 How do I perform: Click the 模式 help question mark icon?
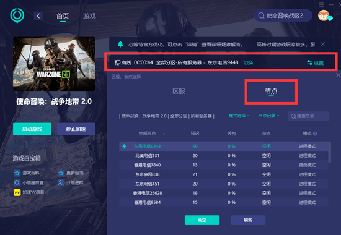(x=315, y=134)
